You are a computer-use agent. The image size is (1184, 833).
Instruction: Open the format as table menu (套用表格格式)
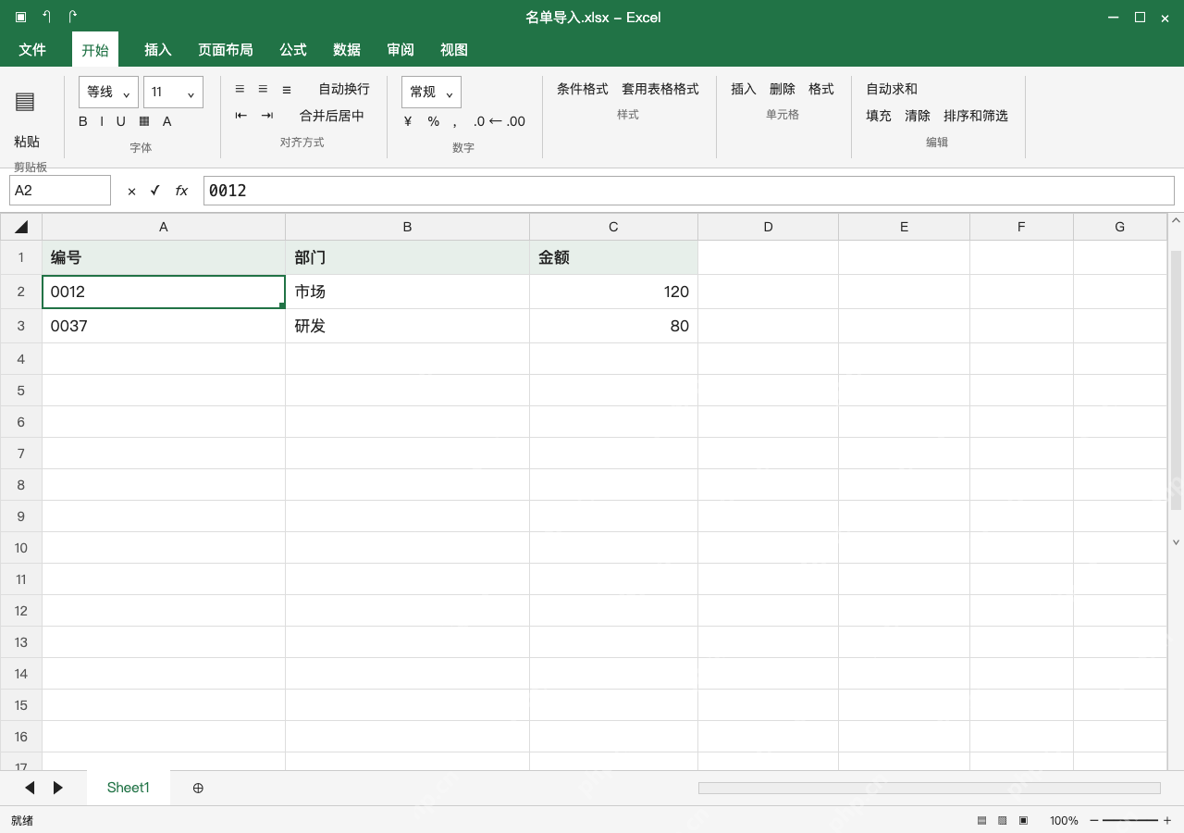[x=660, y=89]
